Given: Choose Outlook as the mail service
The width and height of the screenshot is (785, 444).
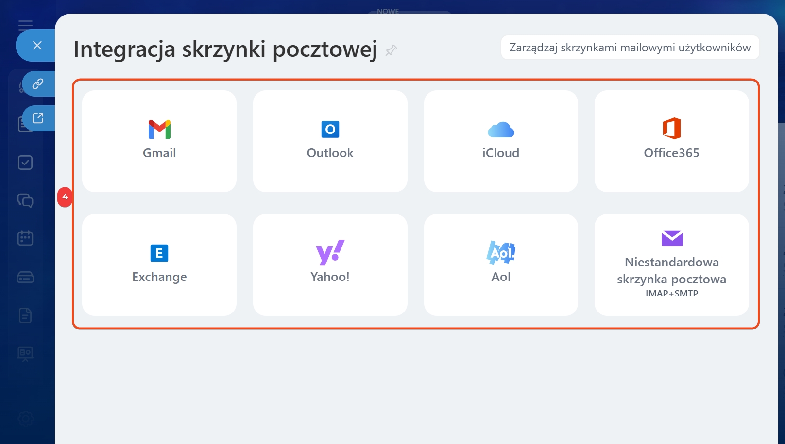Looking at the screenshot, I should pos(330,141).
